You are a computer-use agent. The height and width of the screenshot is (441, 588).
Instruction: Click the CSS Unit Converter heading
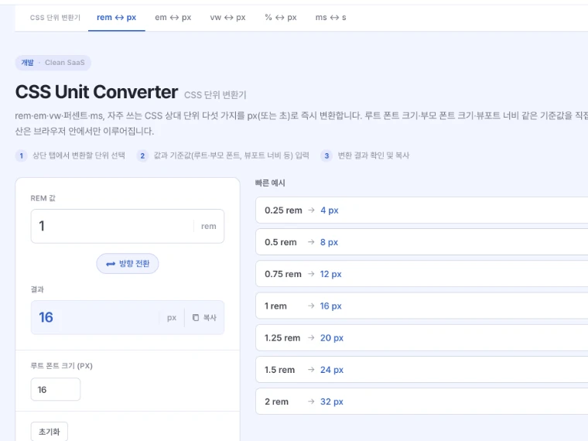coord(97,92)
